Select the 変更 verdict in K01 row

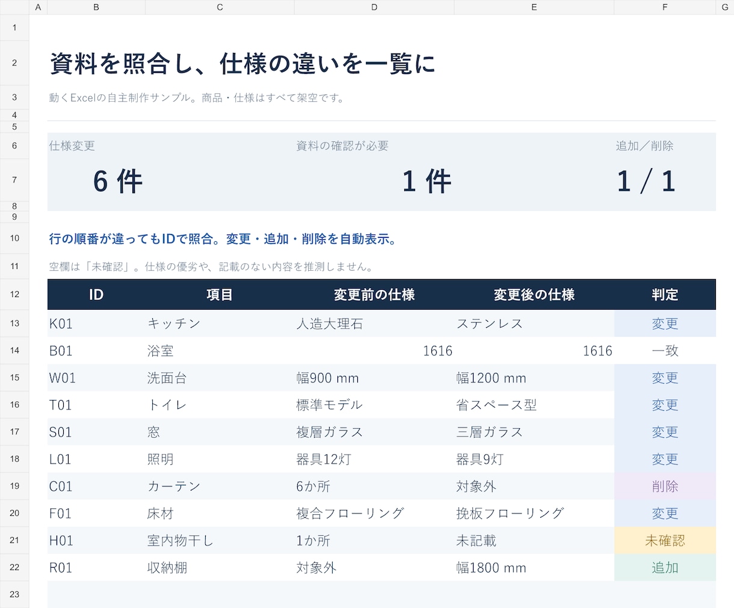pos(665,324)
